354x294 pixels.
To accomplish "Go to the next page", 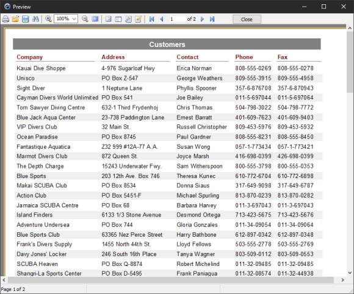I will click(202, 19).
